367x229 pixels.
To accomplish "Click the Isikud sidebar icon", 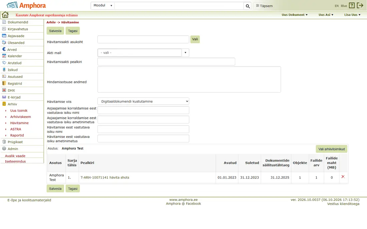I will (4, 70).
